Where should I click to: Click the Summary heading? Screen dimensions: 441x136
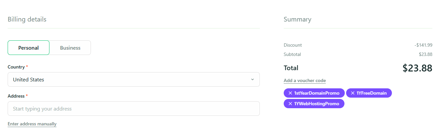(x=297, y=19)
